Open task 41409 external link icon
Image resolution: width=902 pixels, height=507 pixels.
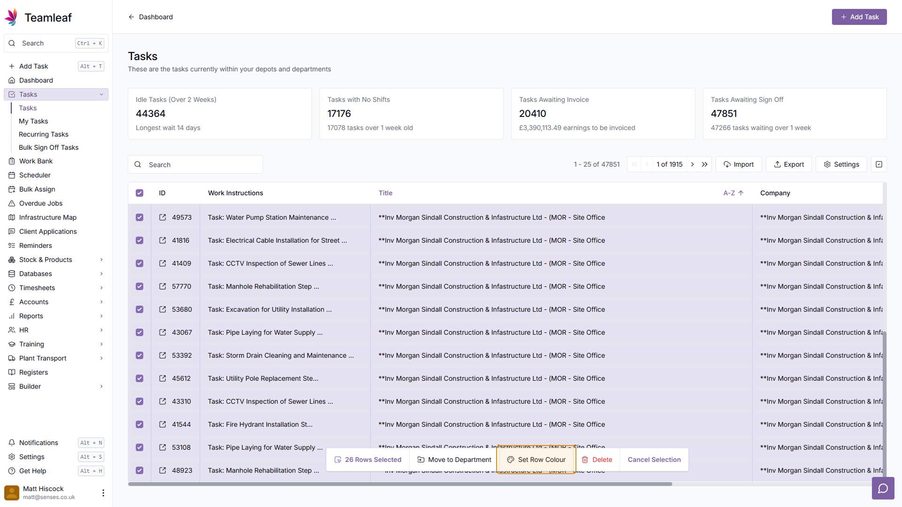coord(163,263)
